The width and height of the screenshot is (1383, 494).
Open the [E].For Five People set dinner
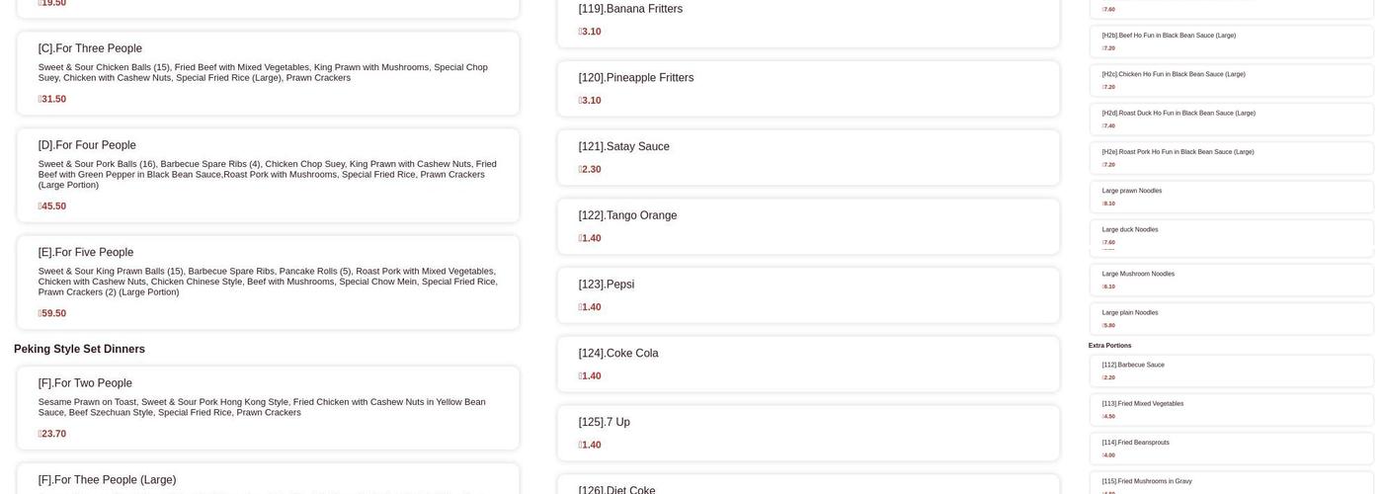point(268,282)
